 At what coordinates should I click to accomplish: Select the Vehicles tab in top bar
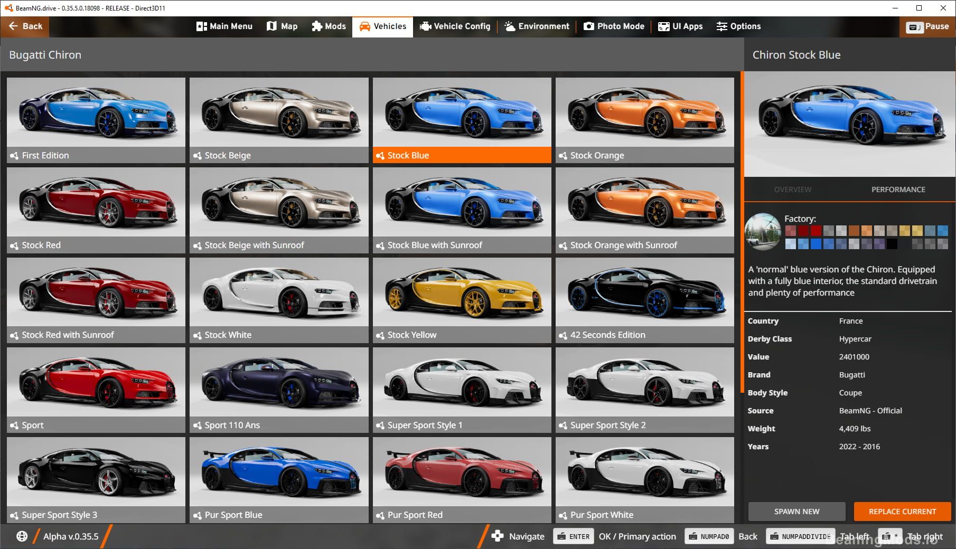click(x=382, y=26)
